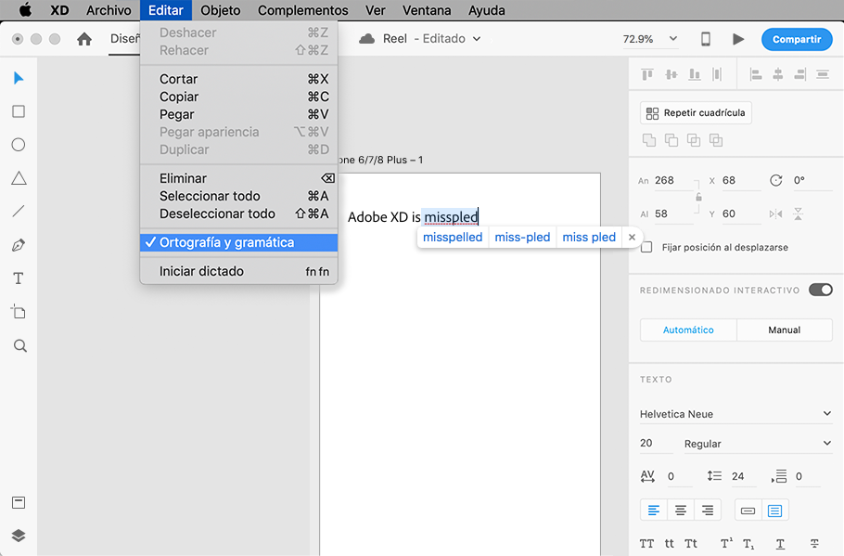
Task: Go to the Home screen icon
Action: point(84,39)
